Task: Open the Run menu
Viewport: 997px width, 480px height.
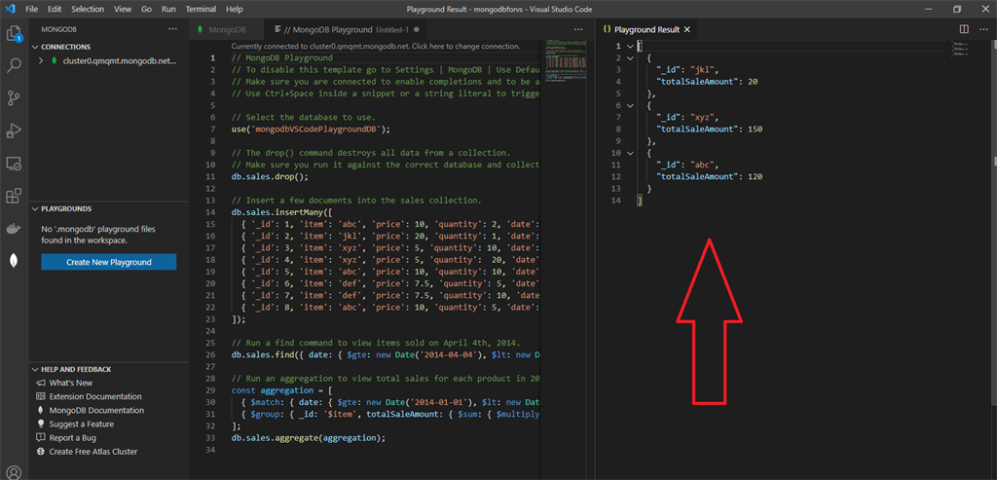Action: pyautogui.click(x=168, y=10)
